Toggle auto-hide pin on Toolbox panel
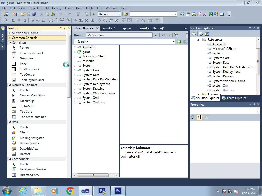The width and height of the screenshot is (262, 196). tap(64, 28)
